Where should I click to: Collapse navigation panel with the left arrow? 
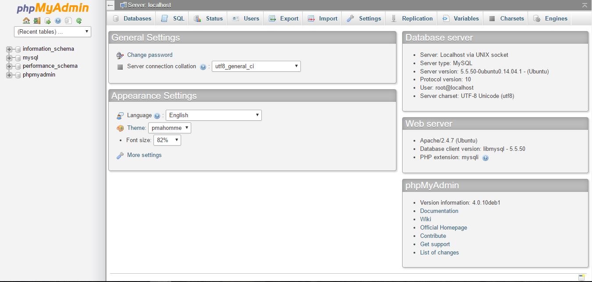111,5
